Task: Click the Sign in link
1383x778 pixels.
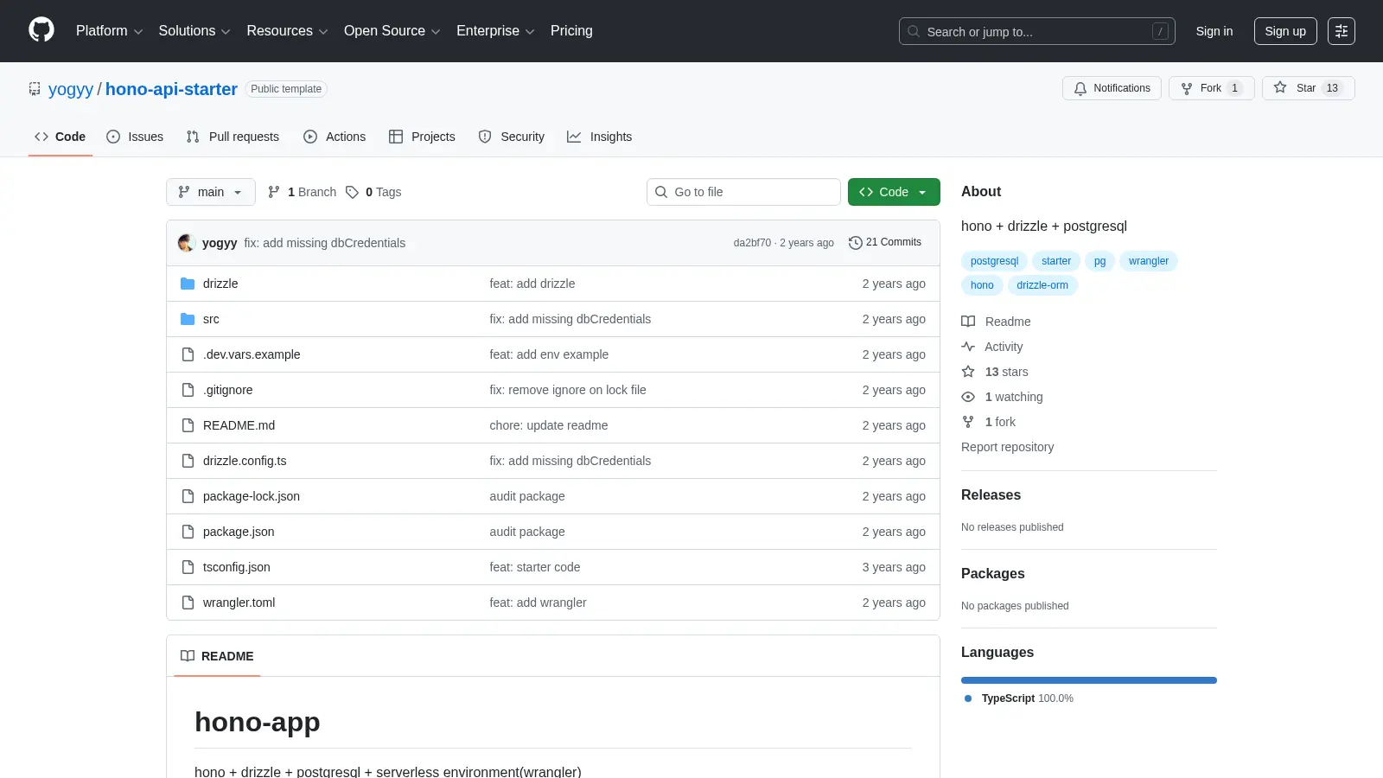Action: click(1214, 31)
